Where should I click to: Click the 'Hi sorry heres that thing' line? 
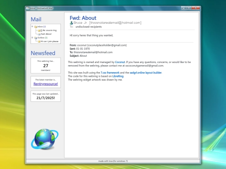pyautogui.click(x=91, y=35)
